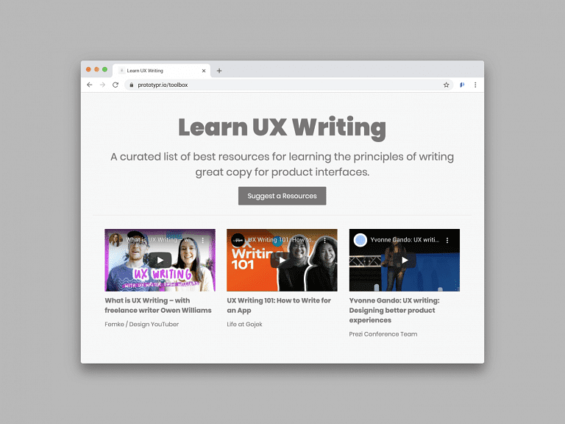Screen dimensions: 565x424
Task: Play the UX Writing 101 video
Action: pos(282,260)
